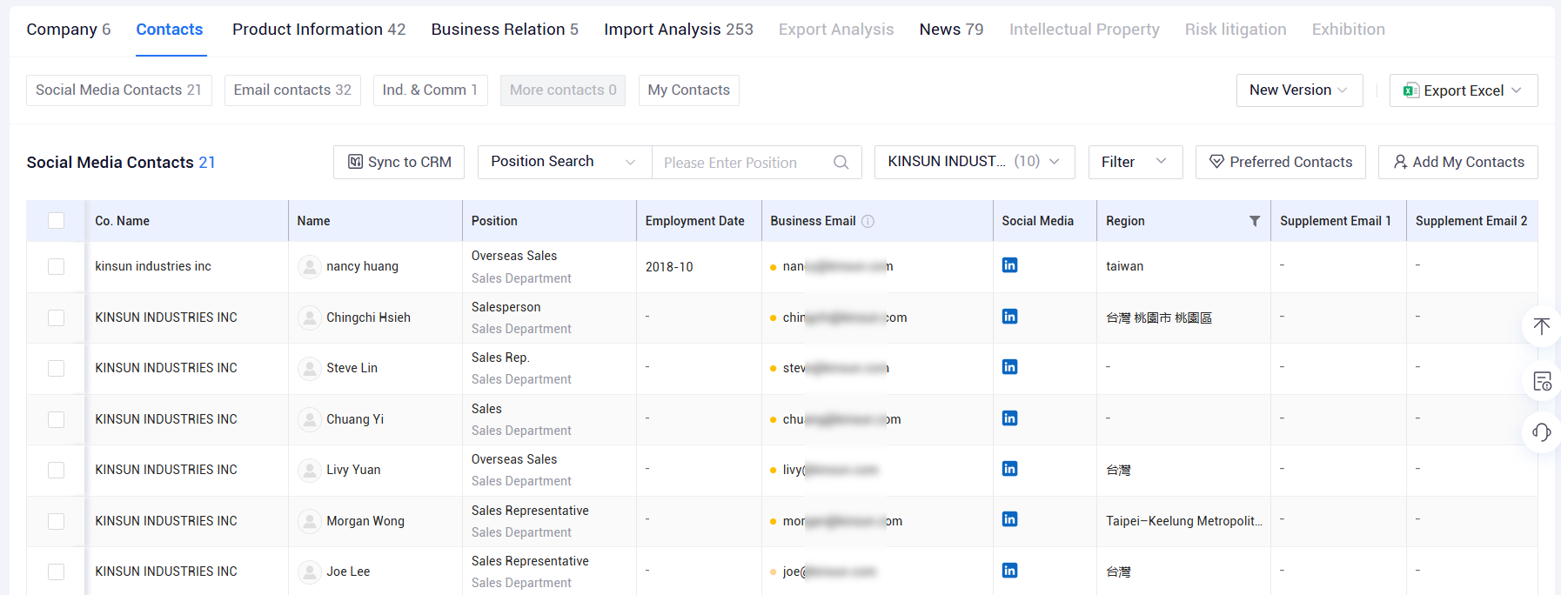The image size is (1561, 595).
Task: Check the box for Chuang Yi row
Action: (56, 419)
